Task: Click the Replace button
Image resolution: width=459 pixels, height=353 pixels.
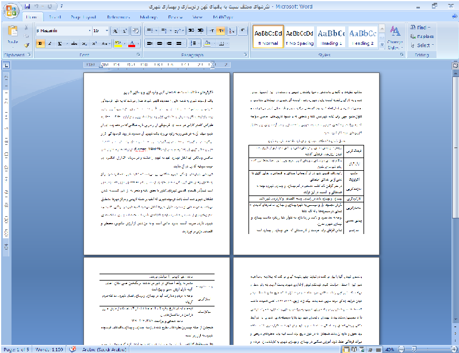Action: tap(423, 36)
